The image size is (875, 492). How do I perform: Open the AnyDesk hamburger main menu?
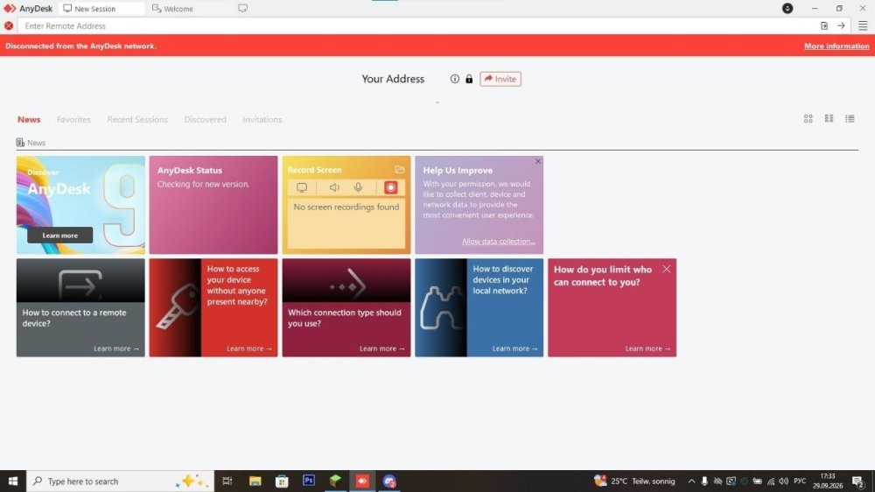(x=863, y=25)
